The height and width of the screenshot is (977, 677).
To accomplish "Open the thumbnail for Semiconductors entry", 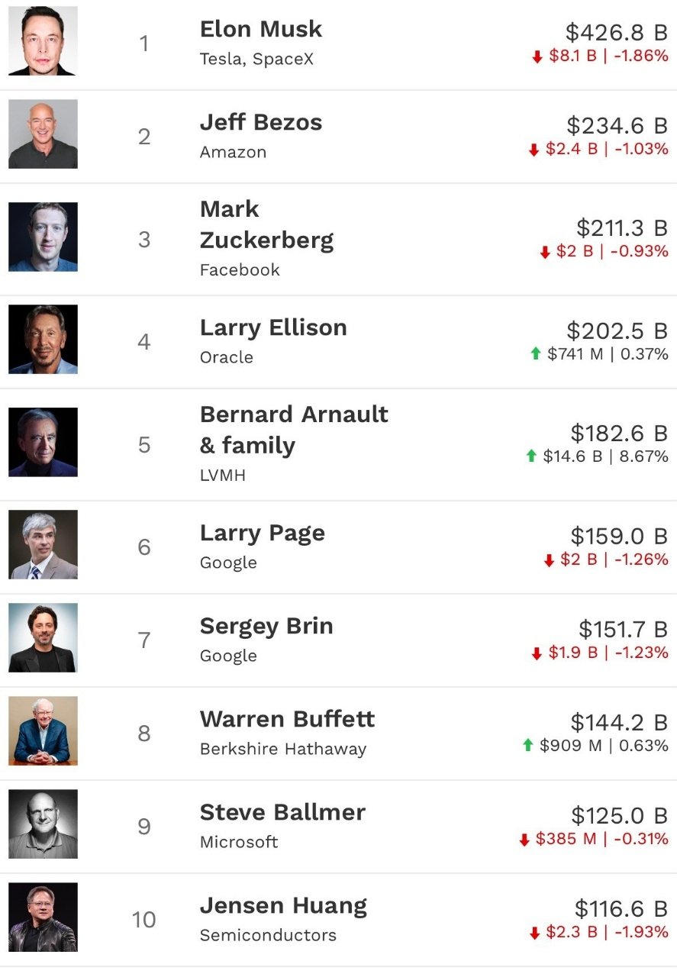I will tap(43, 917).
